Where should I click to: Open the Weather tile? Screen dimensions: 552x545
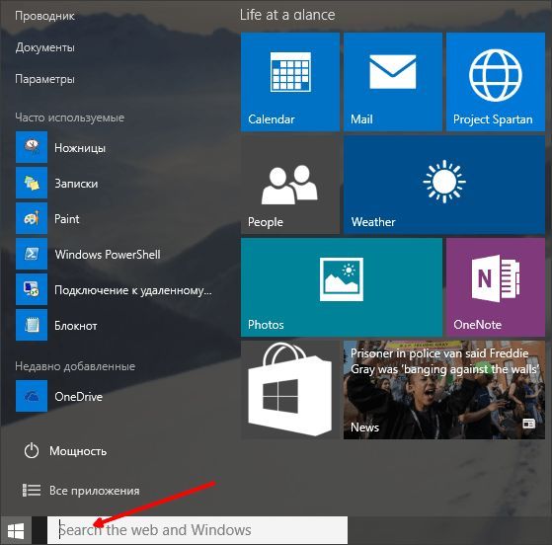[444, 185]
